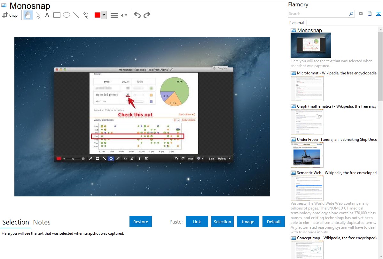
Task: Click the snapshot list scrollbar down arrow
Action: (380, 256)
